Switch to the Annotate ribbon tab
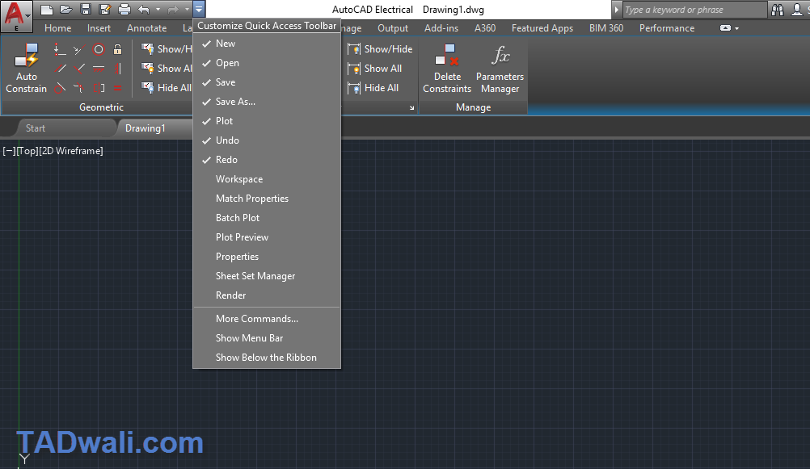The height and width of the screenshot is (469, 810). (146, 27)
